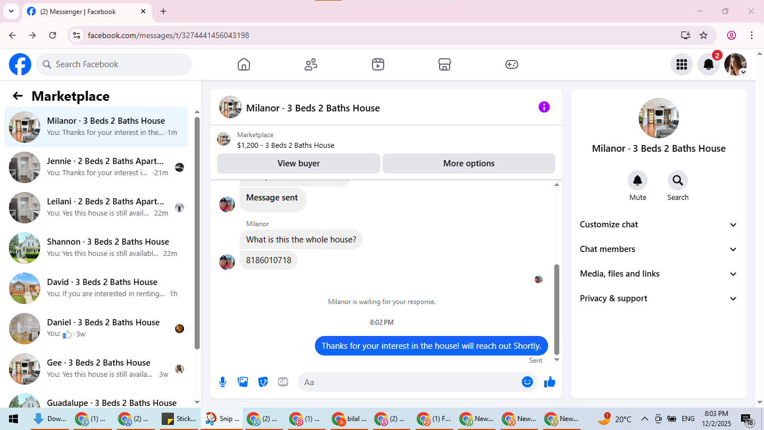764x430 pixels.
Task: Expand Media, files and links section
Action: pyautogui.click(x=659, y=274)
